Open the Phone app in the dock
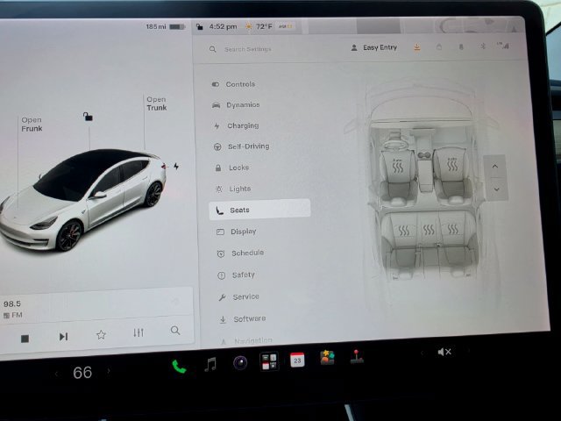The height and width of the screenshot is (421, 561). (x=179, y=367)
